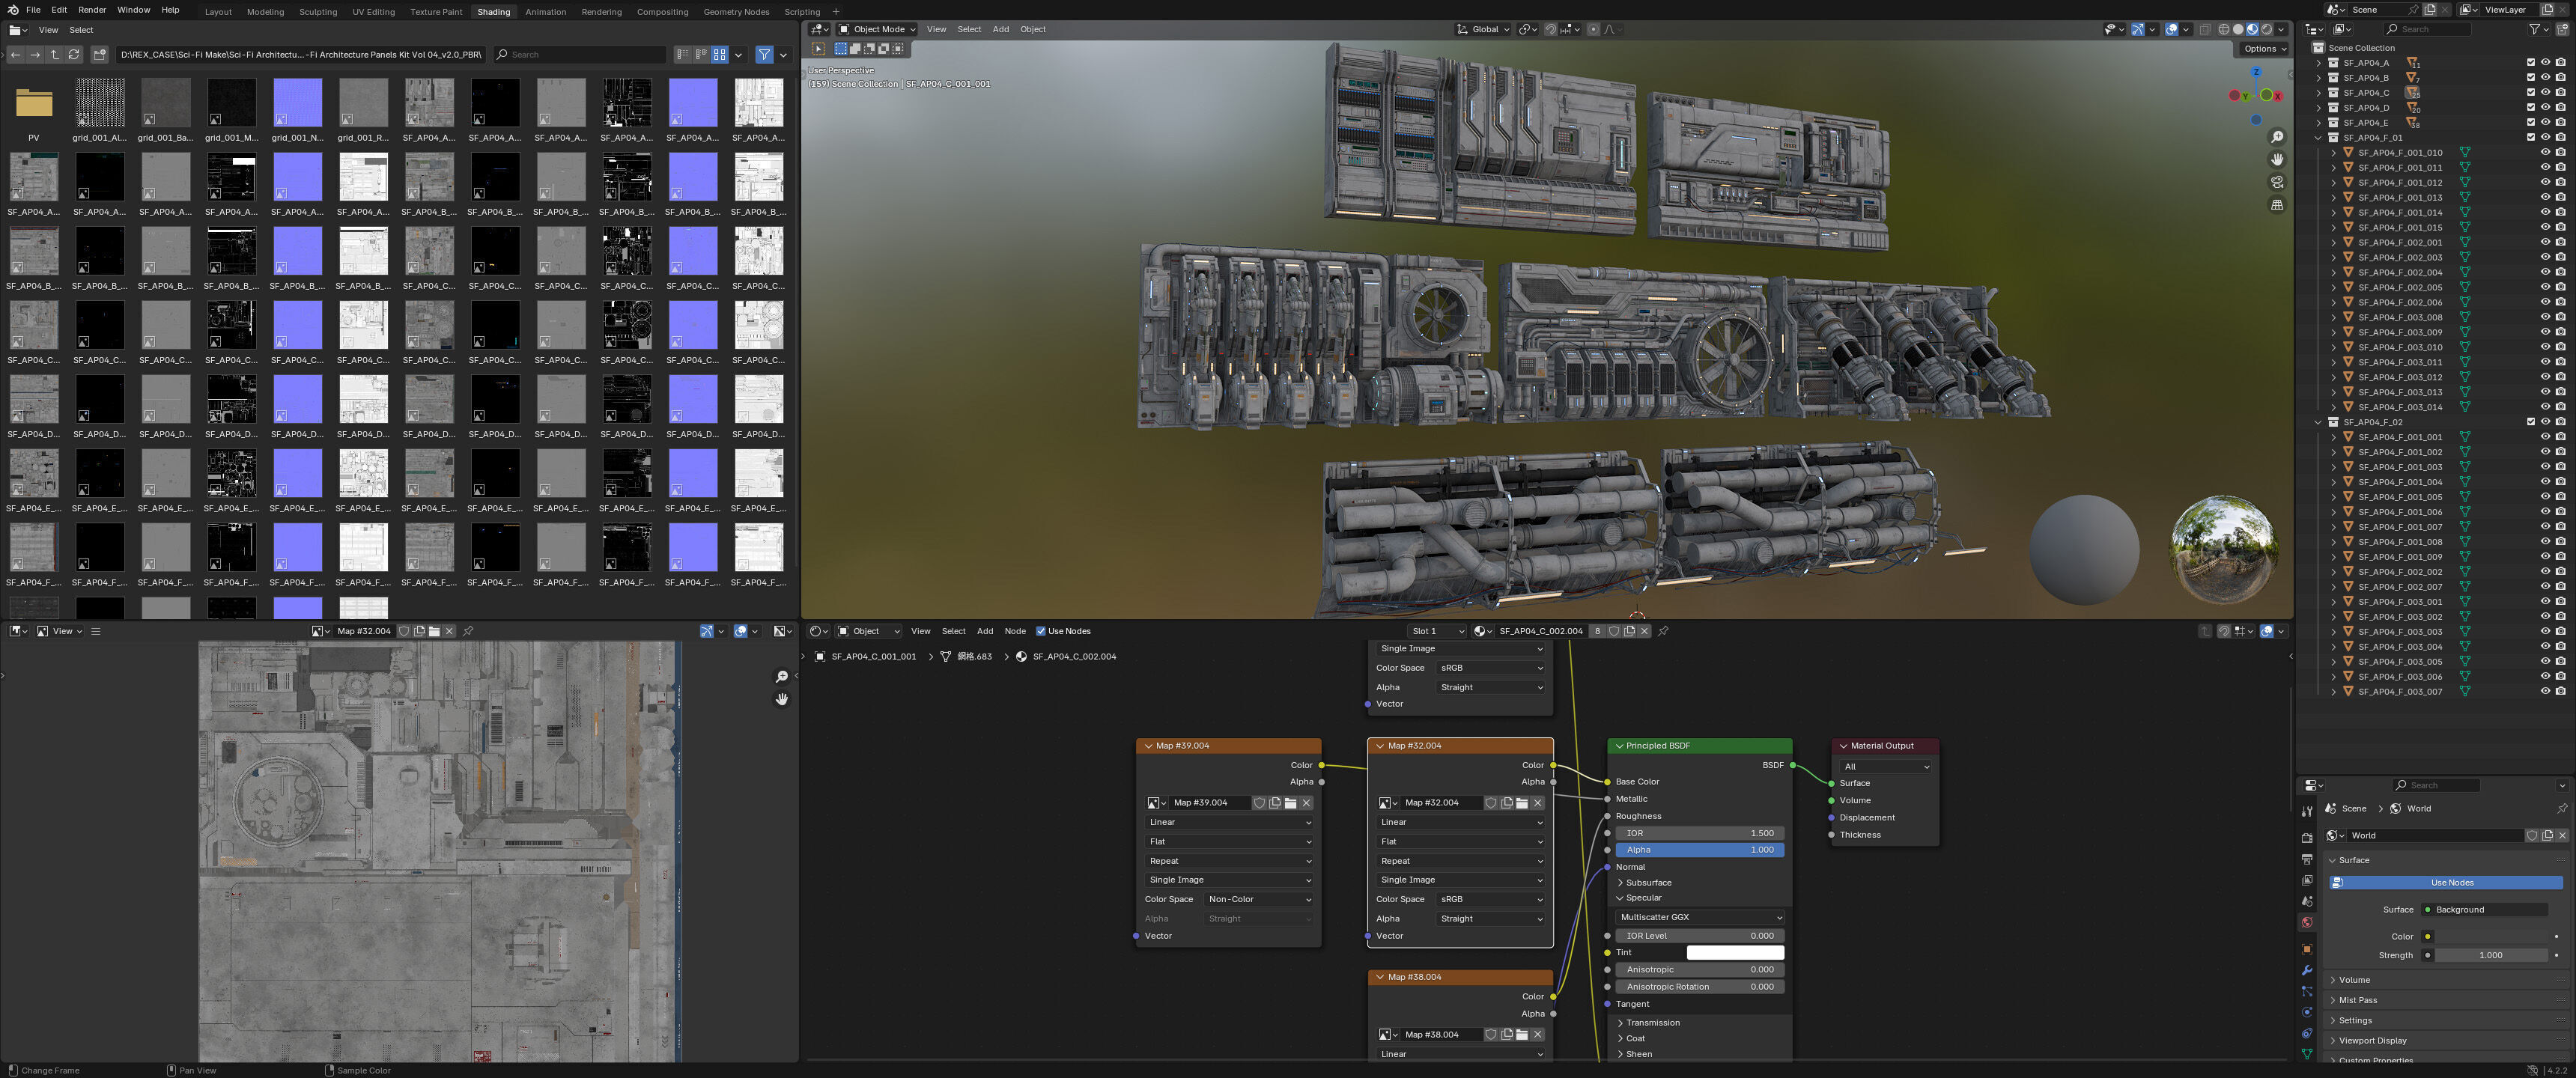Toggle perspective/orthographic grid icon in viewport
The width and height of the screenshot is (2576, 1078).
(2277, 205)
